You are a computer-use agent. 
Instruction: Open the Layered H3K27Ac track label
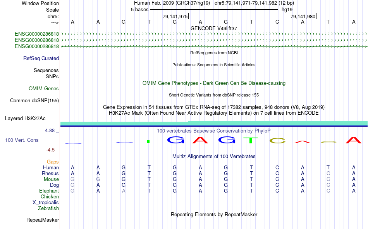pos(25,119)
